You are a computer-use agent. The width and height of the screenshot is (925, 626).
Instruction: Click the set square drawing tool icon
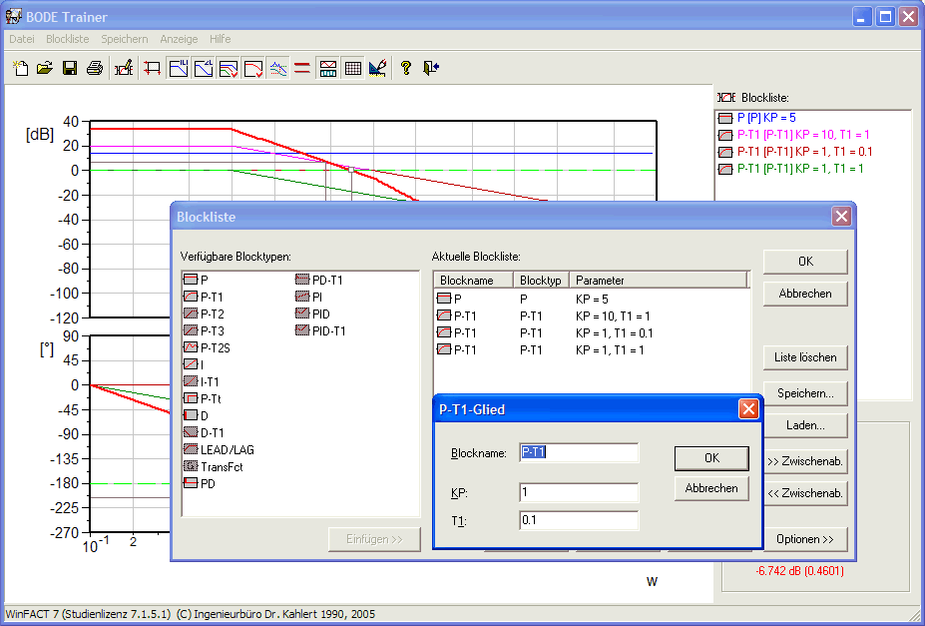(x=377, y=68)
